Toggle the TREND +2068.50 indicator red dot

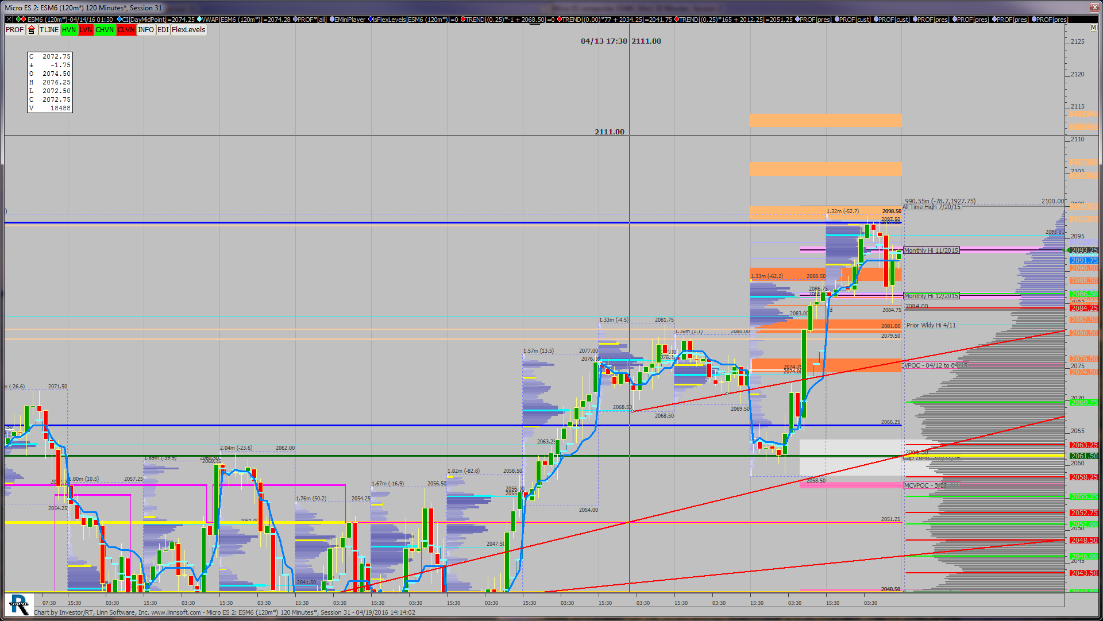pyautogui.click(x=462, y=20)
